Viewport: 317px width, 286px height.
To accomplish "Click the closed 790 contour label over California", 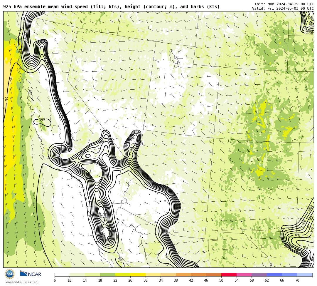I will (42, 120).
